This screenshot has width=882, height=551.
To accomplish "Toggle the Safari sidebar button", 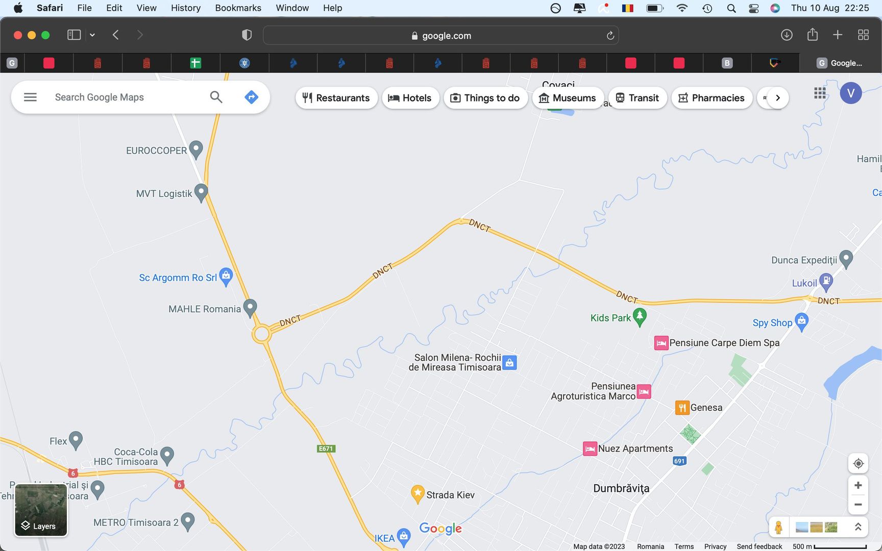I will click(x=74, y=35).
